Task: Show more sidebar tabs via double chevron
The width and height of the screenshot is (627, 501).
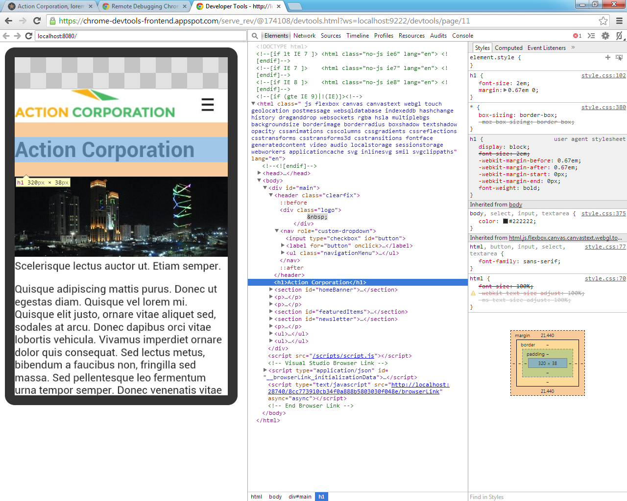Action: [573, 47]
